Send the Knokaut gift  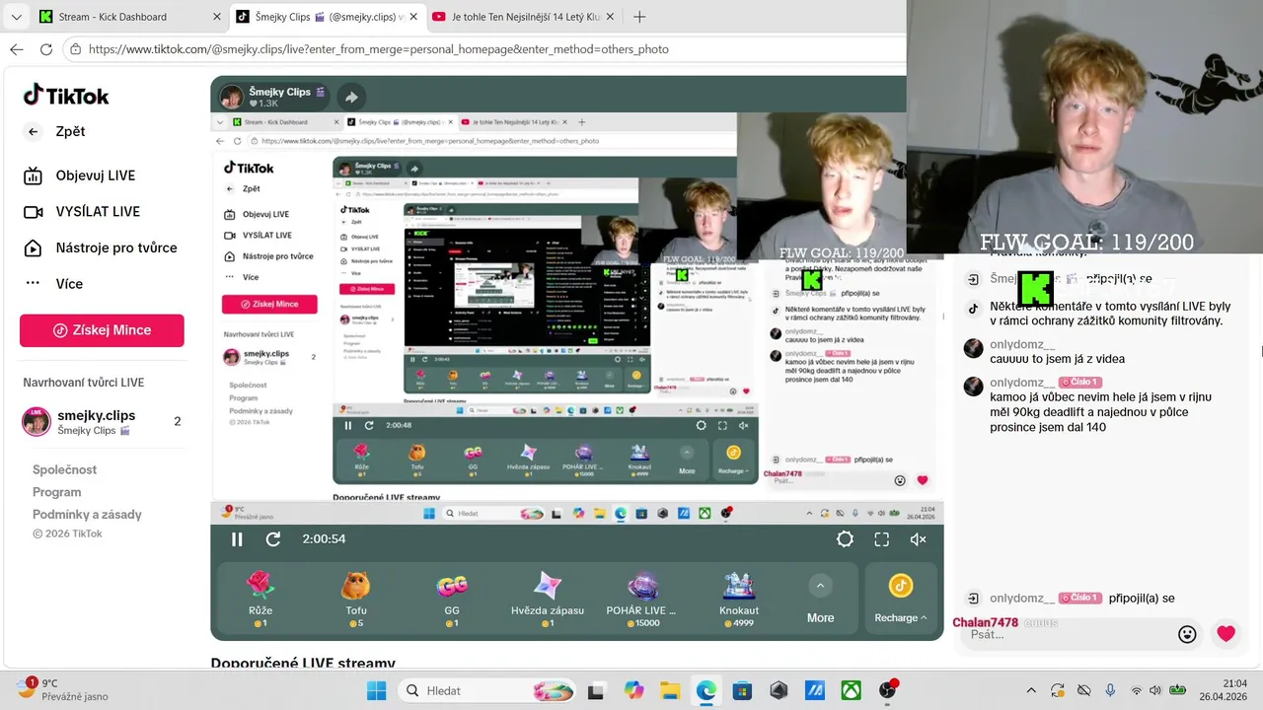click(739, 600)
